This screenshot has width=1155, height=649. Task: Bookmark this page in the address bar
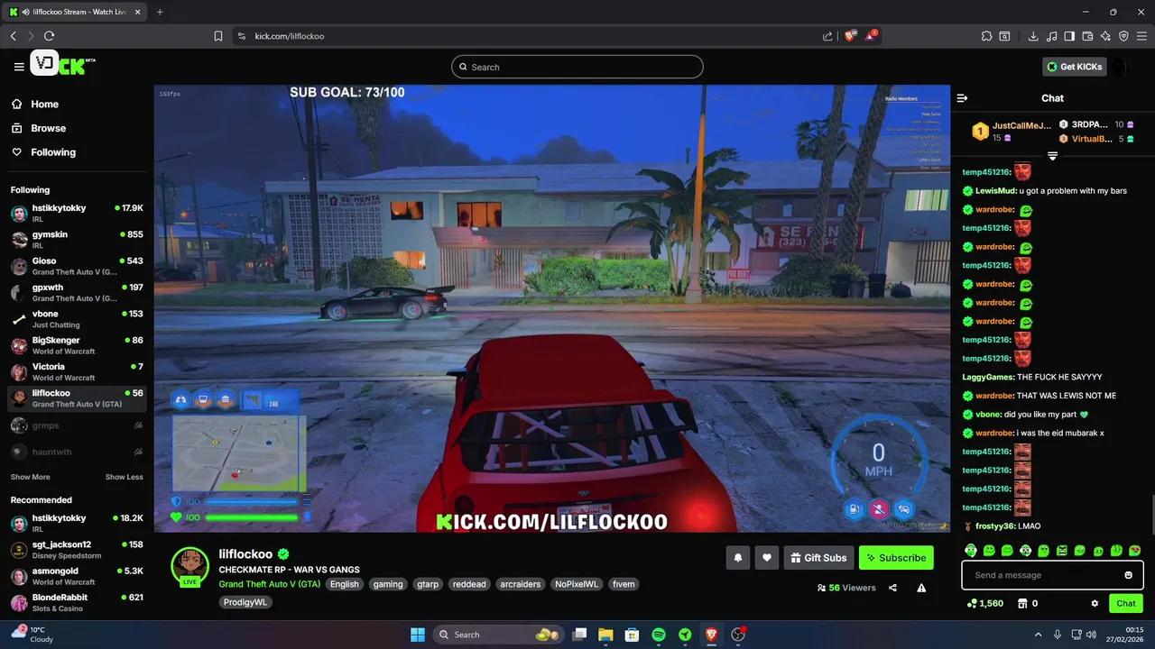(x=218, y=36)
